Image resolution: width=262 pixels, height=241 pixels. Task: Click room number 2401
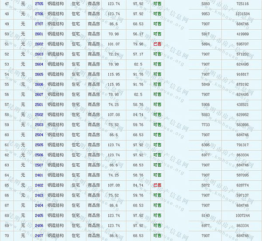pos(39,175)
